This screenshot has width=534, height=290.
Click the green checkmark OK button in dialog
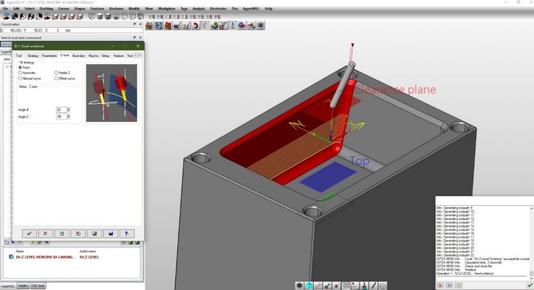coord(29,234)
